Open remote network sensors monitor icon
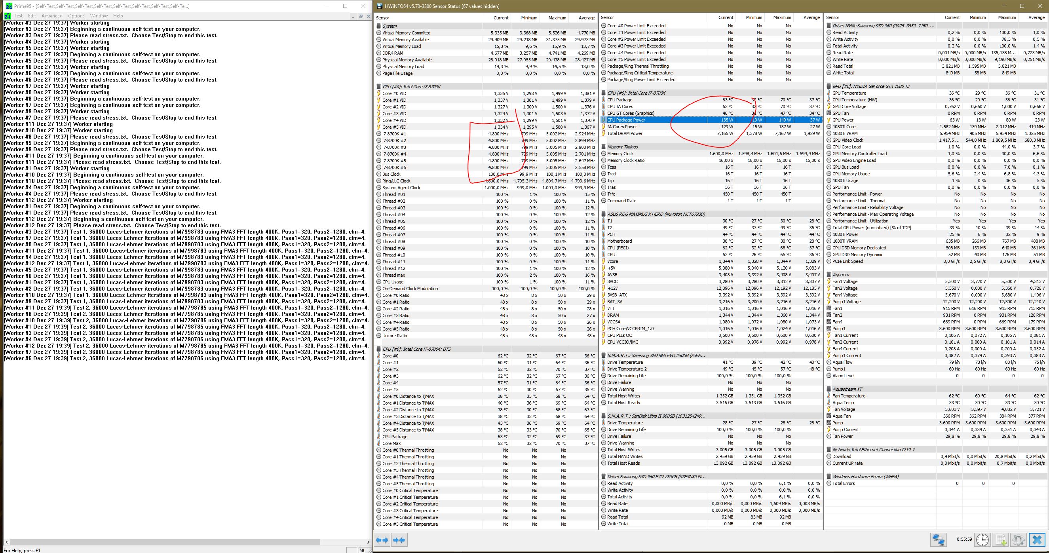This screenshot has height=553, width=1049. point(938,540)
